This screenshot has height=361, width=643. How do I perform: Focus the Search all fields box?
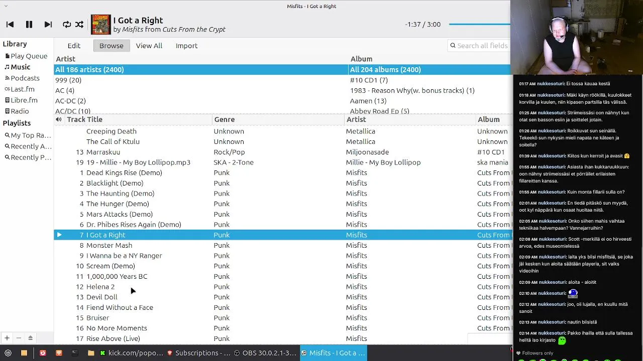(479, 46)
